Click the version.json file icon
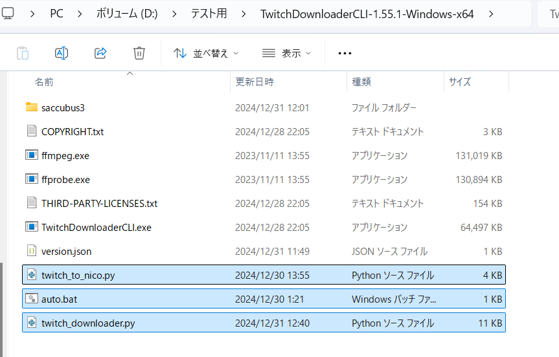 coord(31,251)
